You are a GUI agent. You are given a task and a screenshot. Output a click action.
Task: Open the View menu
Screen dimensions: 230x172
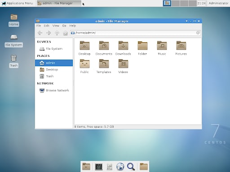tap(56, 26)
